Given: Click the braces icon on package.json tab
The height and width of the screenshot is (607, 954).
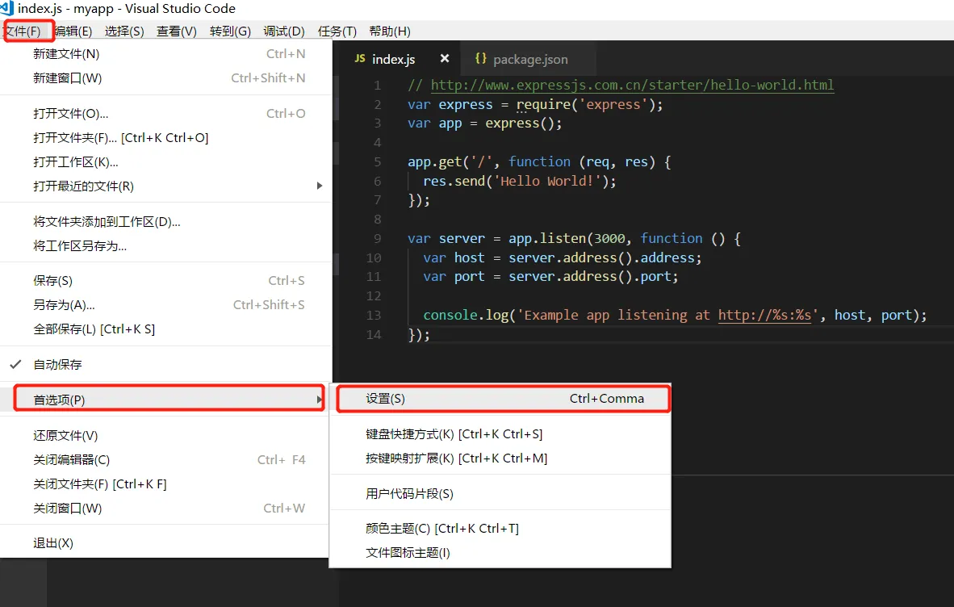Looking at the screenshot, I should tap(481, 58).
